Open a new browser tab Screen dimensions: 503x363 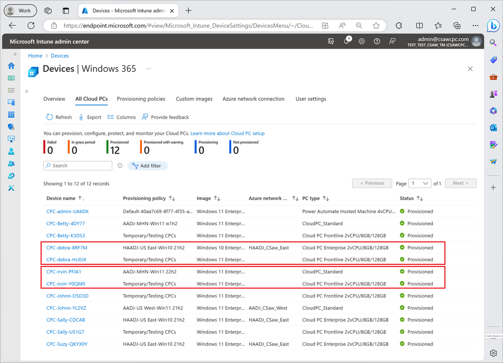(189, 11)
